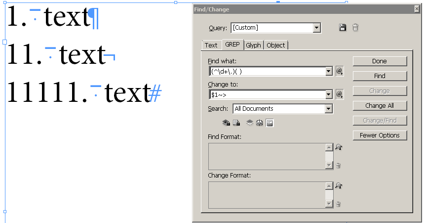Switch to the Glyph tab
423x223 pixels.
[x=253, y=45]
